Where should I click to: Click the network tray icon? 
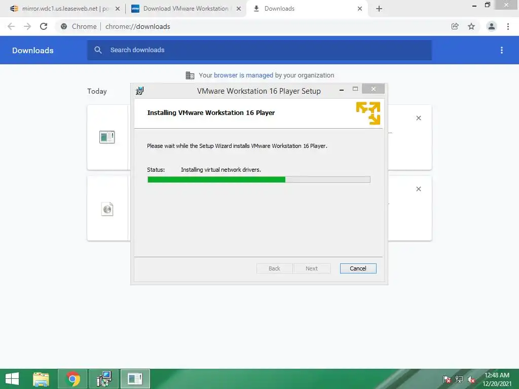click(x=459, y=379)
